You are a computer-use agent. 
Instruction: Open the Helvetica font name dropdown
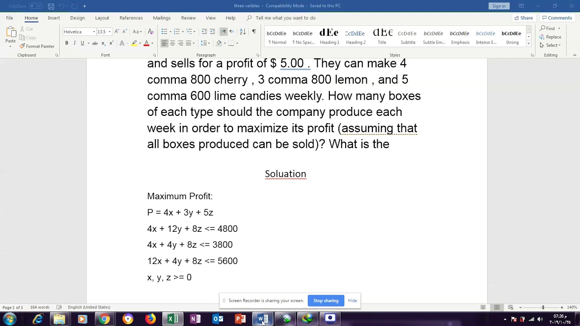[94, 32]
